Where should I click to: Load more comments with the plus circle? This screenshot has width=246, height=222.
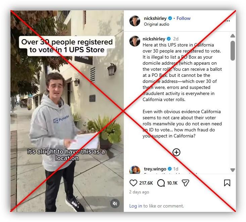tap(176, 152)
